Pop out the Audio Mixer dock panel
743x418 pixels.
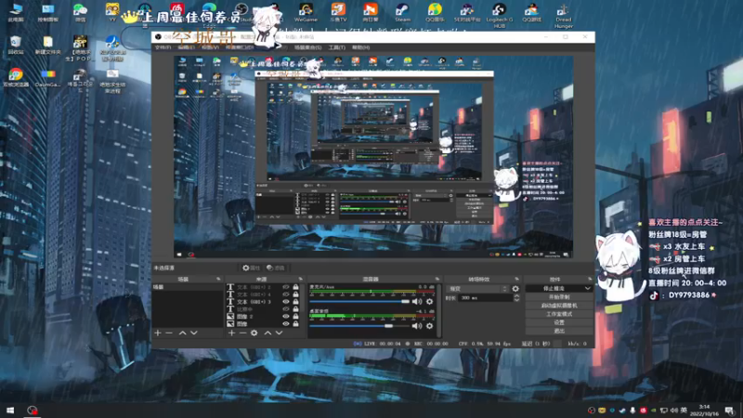(x=437, y=280)
